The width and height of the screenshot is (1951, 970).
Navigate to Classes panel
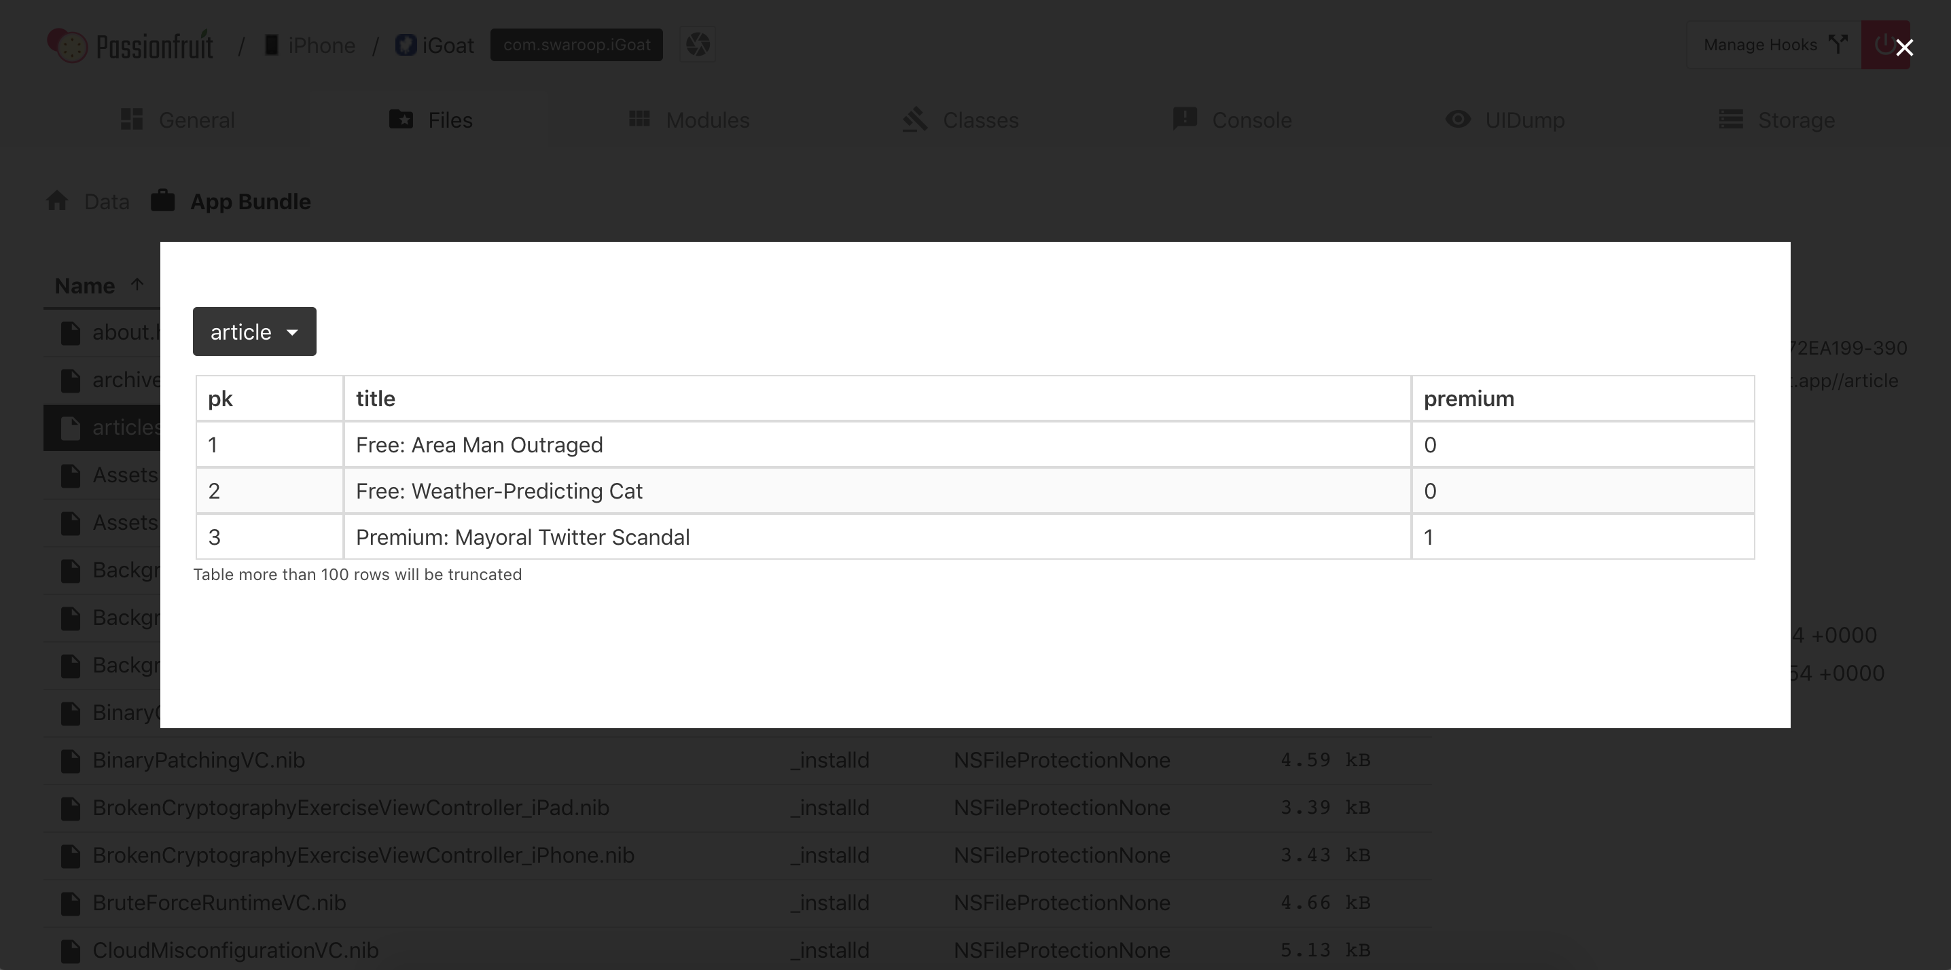[979, 120]
